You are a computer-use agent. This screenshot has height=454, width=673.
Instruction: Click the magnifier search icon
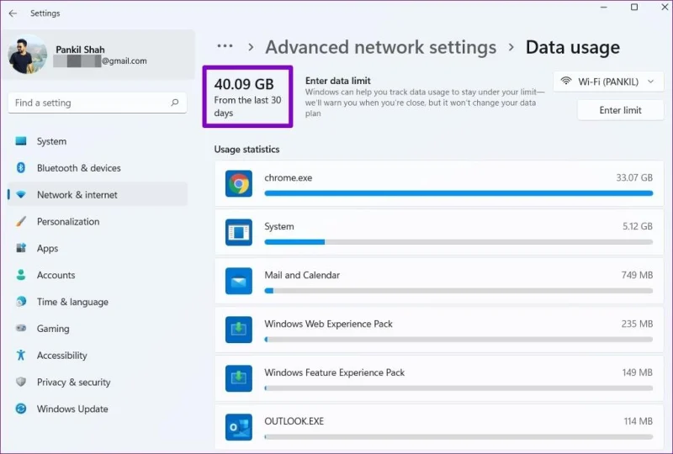coord(175,103)
